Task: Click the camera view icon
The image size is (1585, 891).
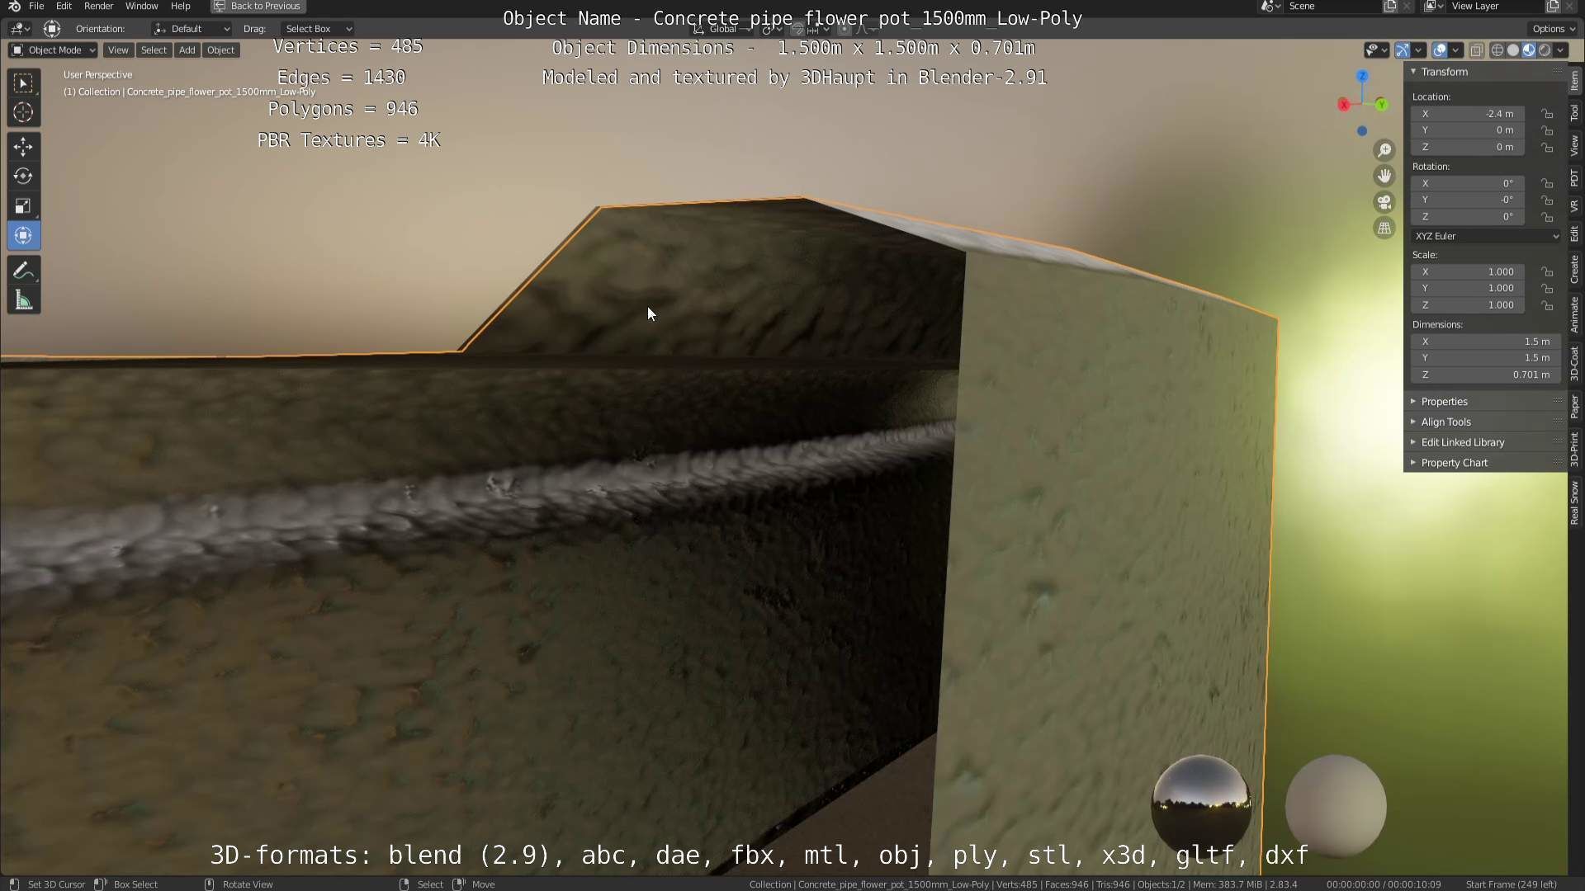Action: [1384, 202]
